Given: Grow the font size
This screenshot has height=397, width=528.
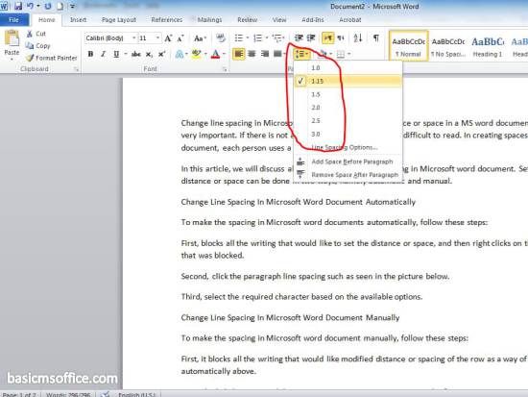Looking at the screenshot, I should pos(168,38).
